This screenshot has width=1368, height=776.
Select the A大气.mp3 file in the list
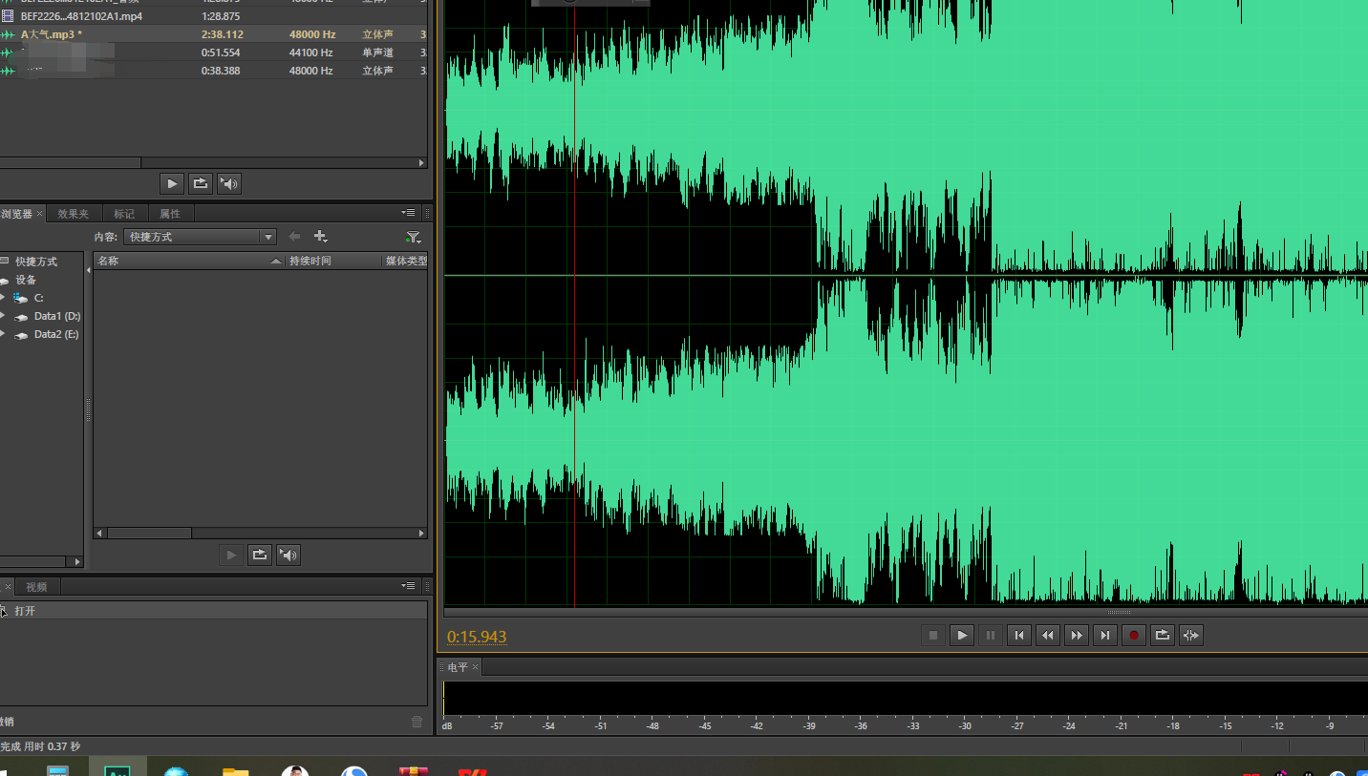57,34
